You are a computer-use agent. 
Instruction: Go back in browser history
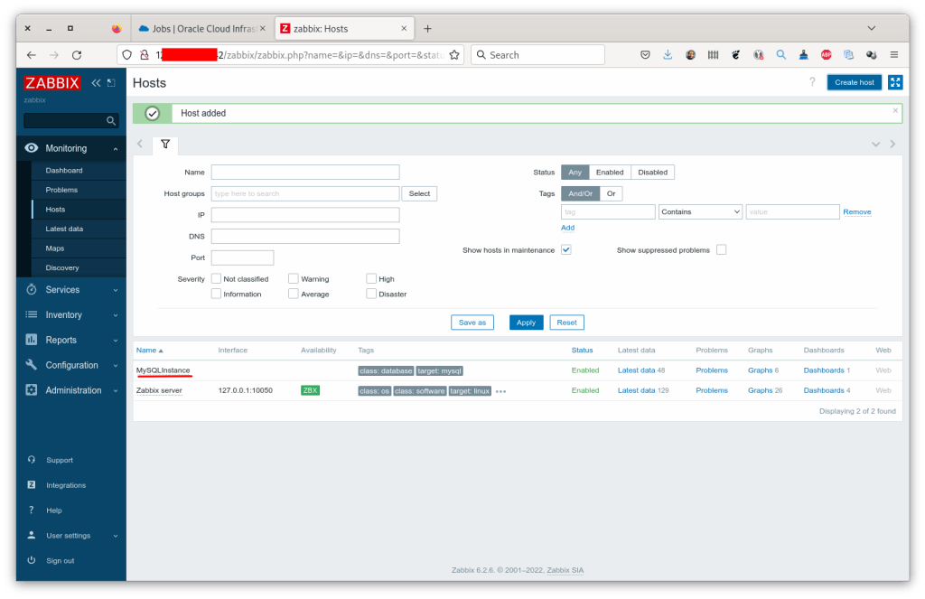[32, 55]
